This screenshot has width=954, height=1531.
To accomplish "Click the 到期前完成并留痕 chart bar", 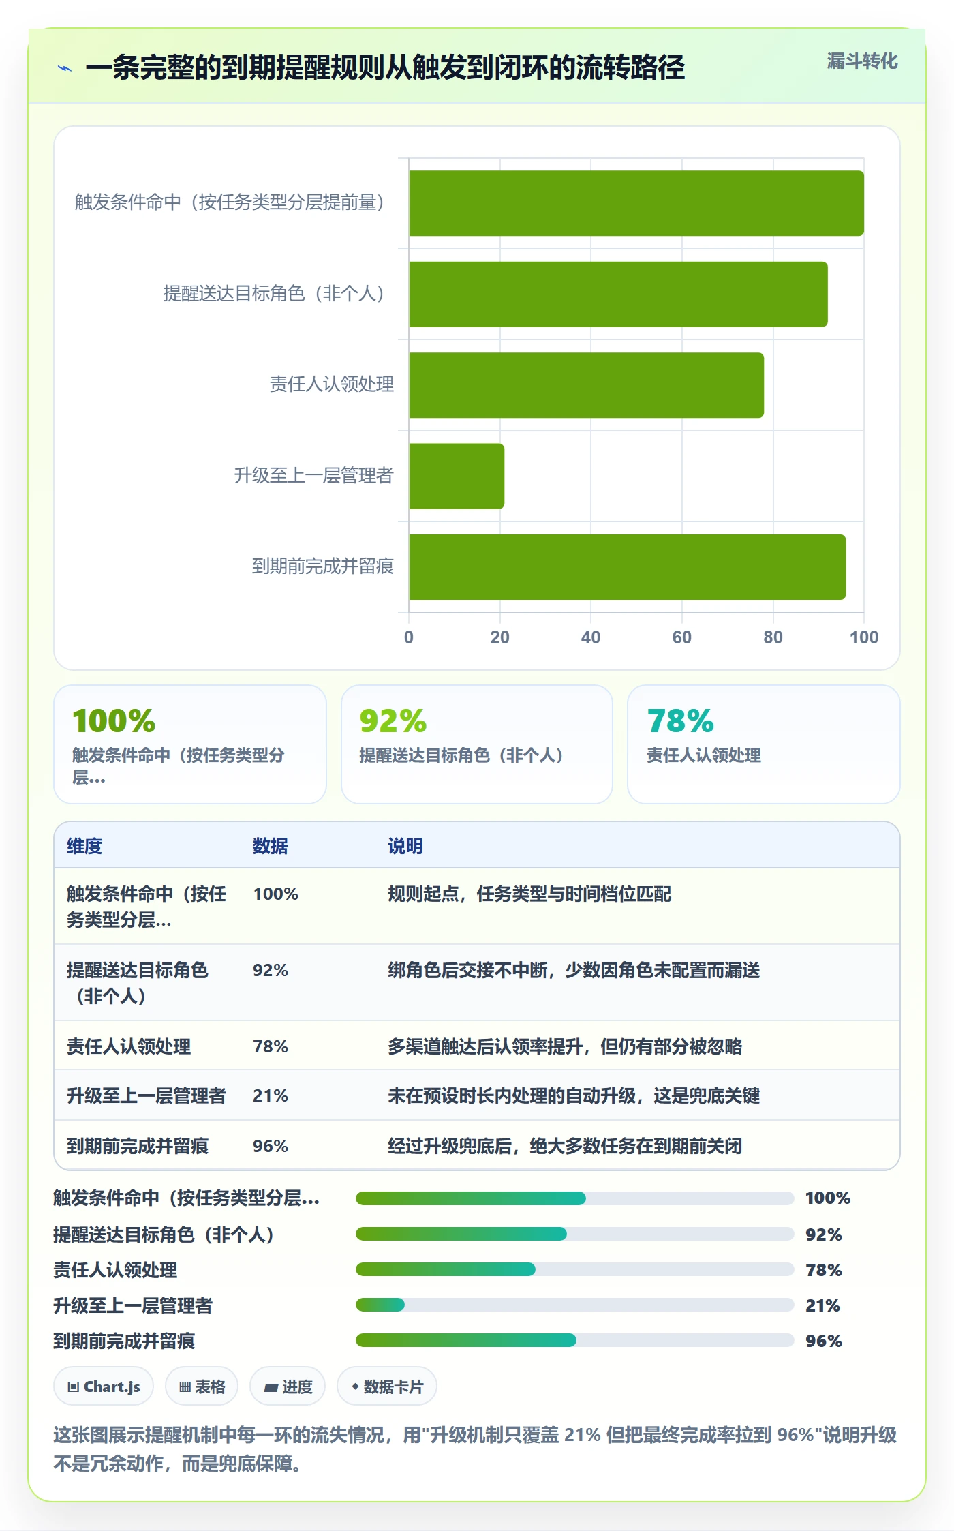I will pyautogui.click(x=627, y=567).
